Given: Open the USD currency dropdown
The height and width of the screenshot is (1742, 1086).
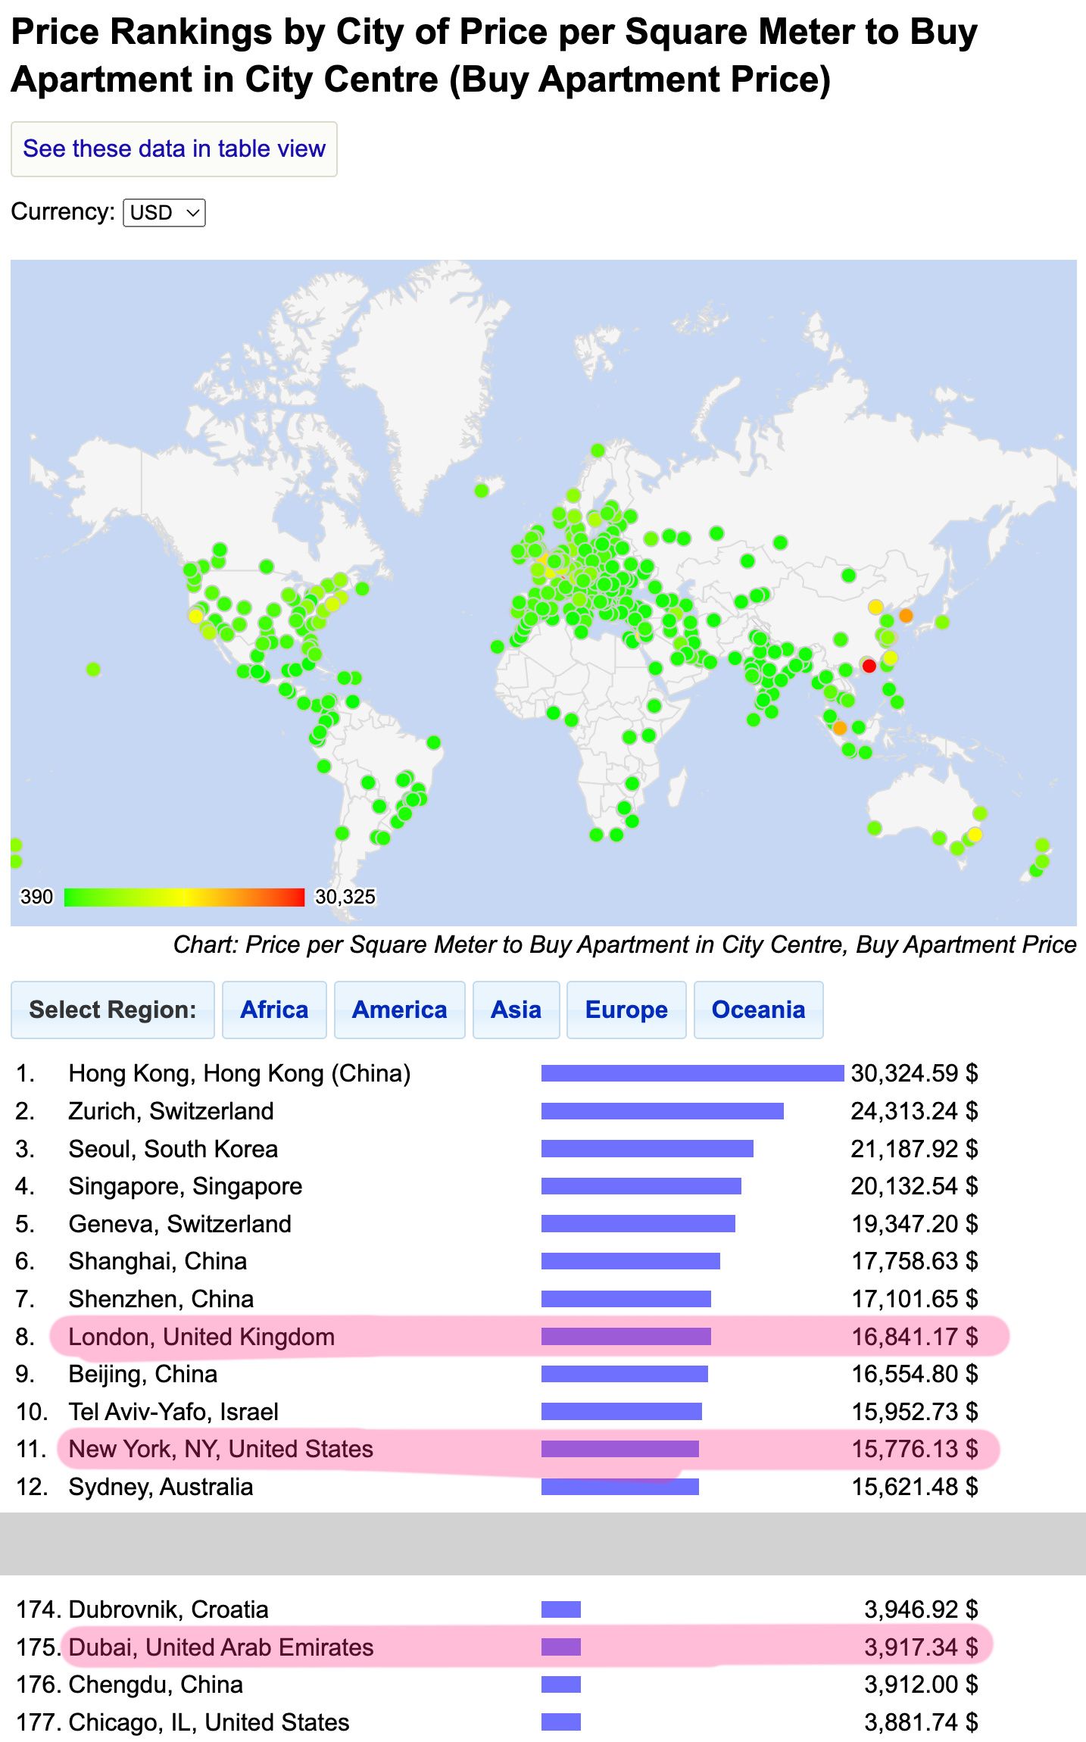Looking at the screenshot, I should (x=164, y=213).
